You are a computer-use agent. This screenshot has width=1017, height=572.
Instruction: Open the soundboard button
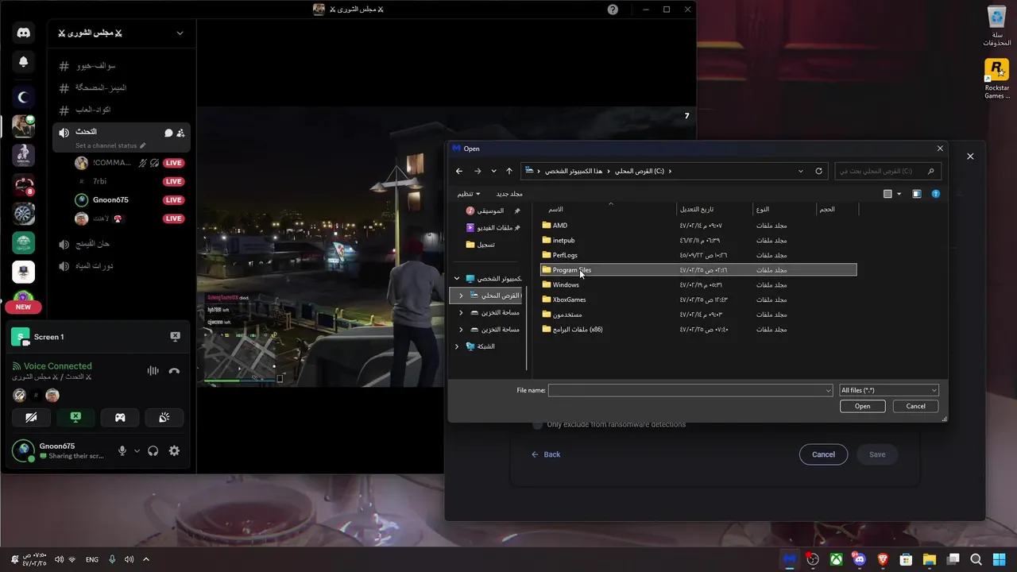click(x=164, y=417)
